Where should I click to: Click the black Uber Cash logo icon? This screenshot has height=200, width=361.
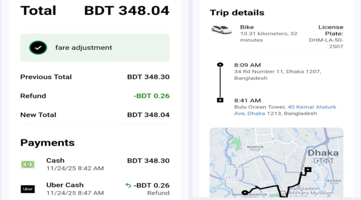click(28, 189)
